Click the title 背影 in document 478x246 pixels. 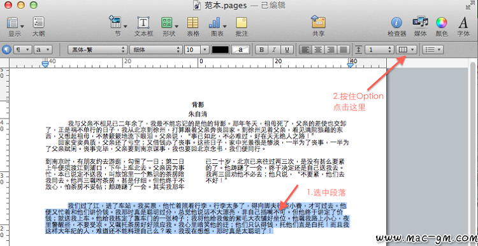click(x=198, y=105)
